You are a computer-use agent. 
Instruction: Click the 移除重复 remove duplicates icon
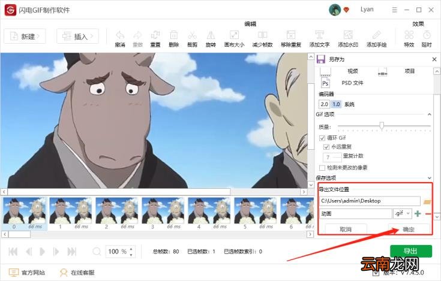(x=291, y=35)
